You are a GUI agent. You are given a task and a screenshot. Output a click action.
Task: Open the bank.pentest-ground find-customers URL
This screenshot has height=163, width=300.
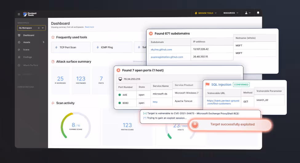click(223, 102)
